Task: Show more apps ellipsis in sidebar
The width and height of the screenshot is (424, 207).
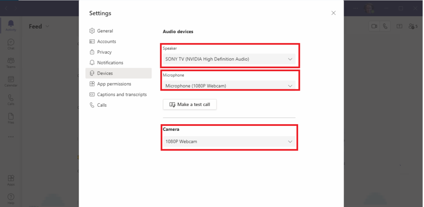Action: (x=11, y=137)
